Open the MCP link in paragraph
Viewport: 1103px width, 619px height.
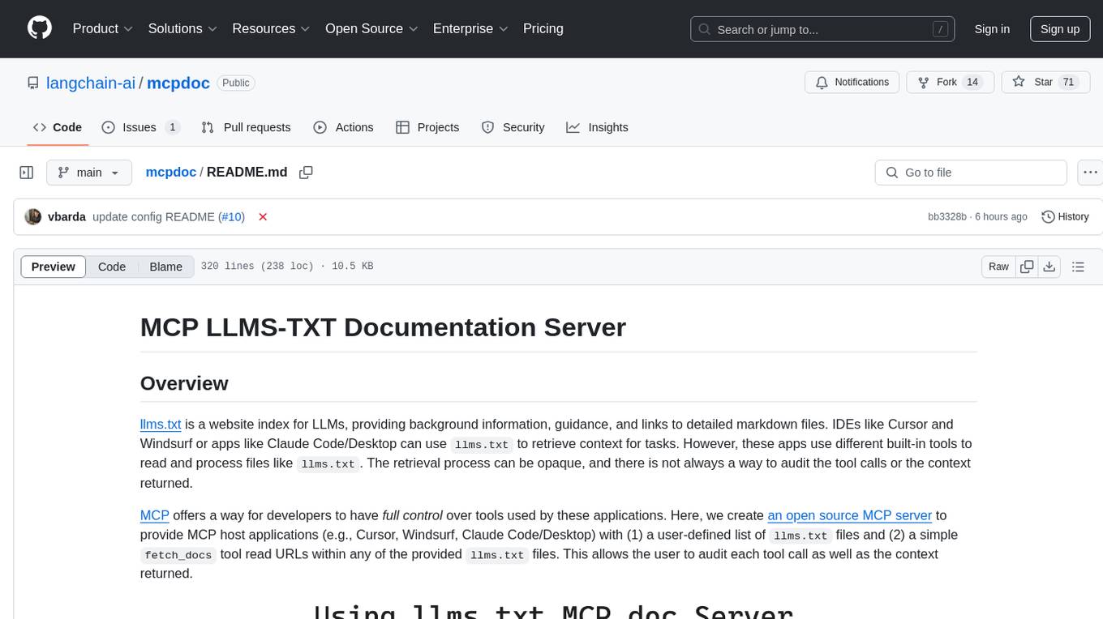155,514
